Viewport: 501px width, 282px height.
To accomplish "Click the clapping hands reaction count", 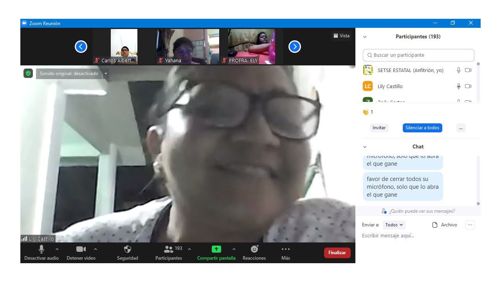I will coord(368,112).
